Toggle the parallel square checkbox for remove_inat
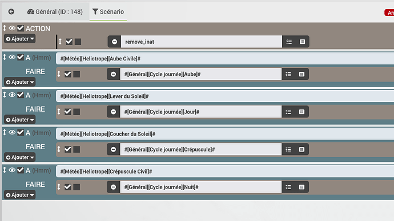 point(78,42)
